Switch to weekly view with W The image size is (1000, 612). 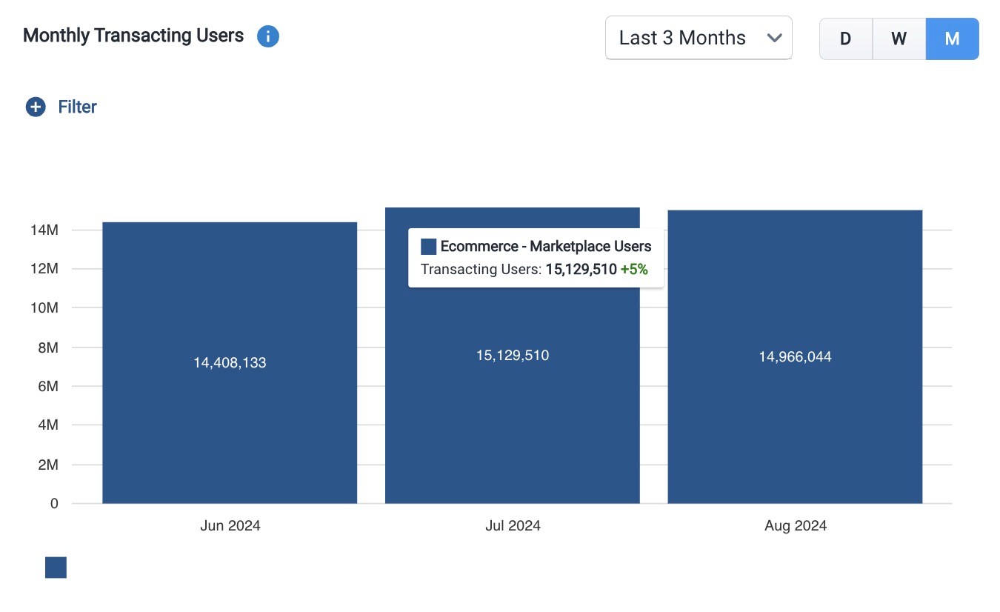(x=899, y=39)
